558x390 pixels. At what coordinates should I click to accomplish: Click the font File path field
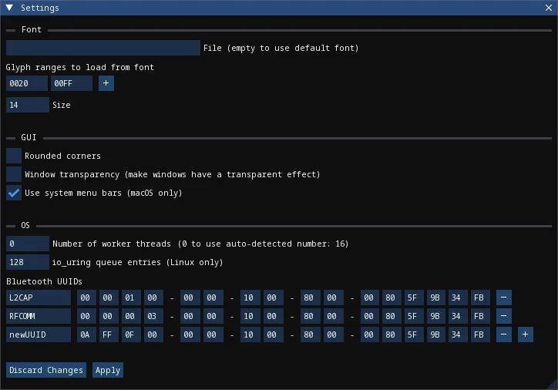point(103,48)
